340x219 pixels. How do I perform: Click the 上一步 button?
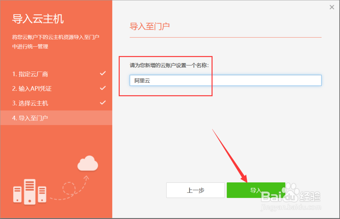click(195, 190)
